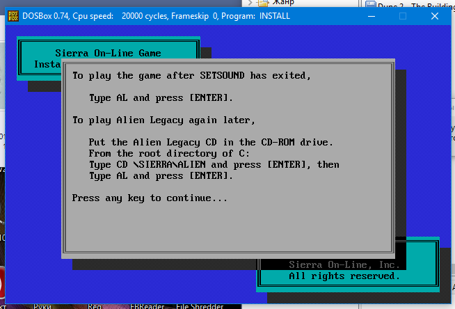Screen dimensions: 455x309
Task: Expand the Жанр folder in background window
Action: point(250,3)
